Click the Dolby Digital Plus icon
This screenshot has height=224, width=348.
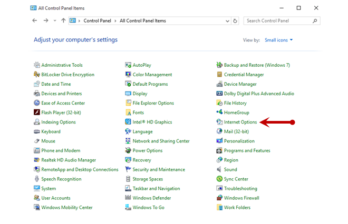coord(219,94)
